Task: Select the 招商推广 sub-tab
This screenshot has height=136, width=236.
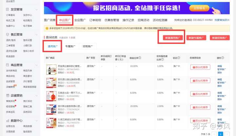Action: 88,46
